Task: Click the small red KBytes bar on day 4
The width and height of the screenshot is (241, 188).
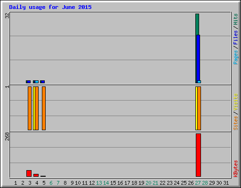Action: pos(36,175)
